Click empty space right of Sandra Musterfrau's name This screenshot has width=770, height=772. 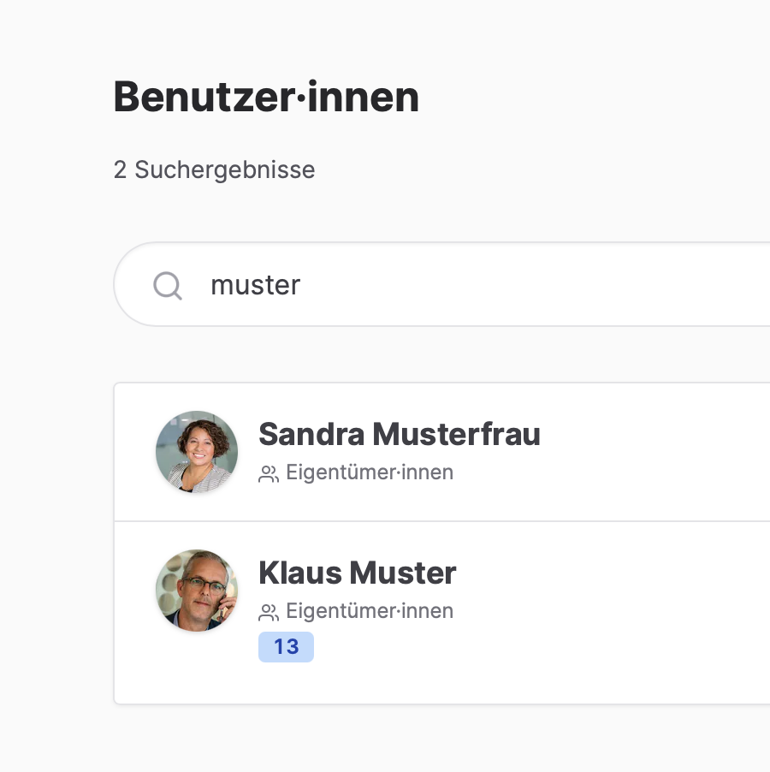coord(659,435)
